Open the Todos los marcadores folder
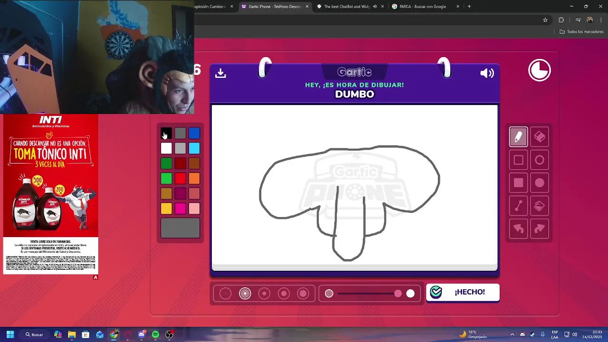This screenshot has width=608, height=342. 581,32
